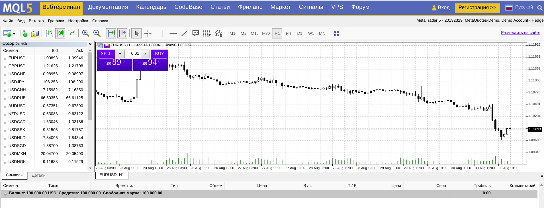Click the zoom out magnifier icon

click(97, 33)
